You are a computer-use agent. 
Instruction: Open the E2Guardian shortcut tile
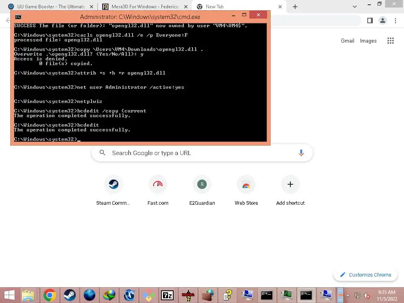coord(202,191)
